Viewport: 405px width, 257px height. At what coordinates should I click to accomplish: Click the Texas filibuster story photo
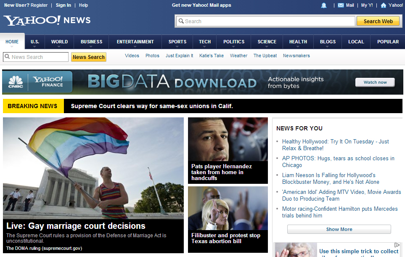228,208
